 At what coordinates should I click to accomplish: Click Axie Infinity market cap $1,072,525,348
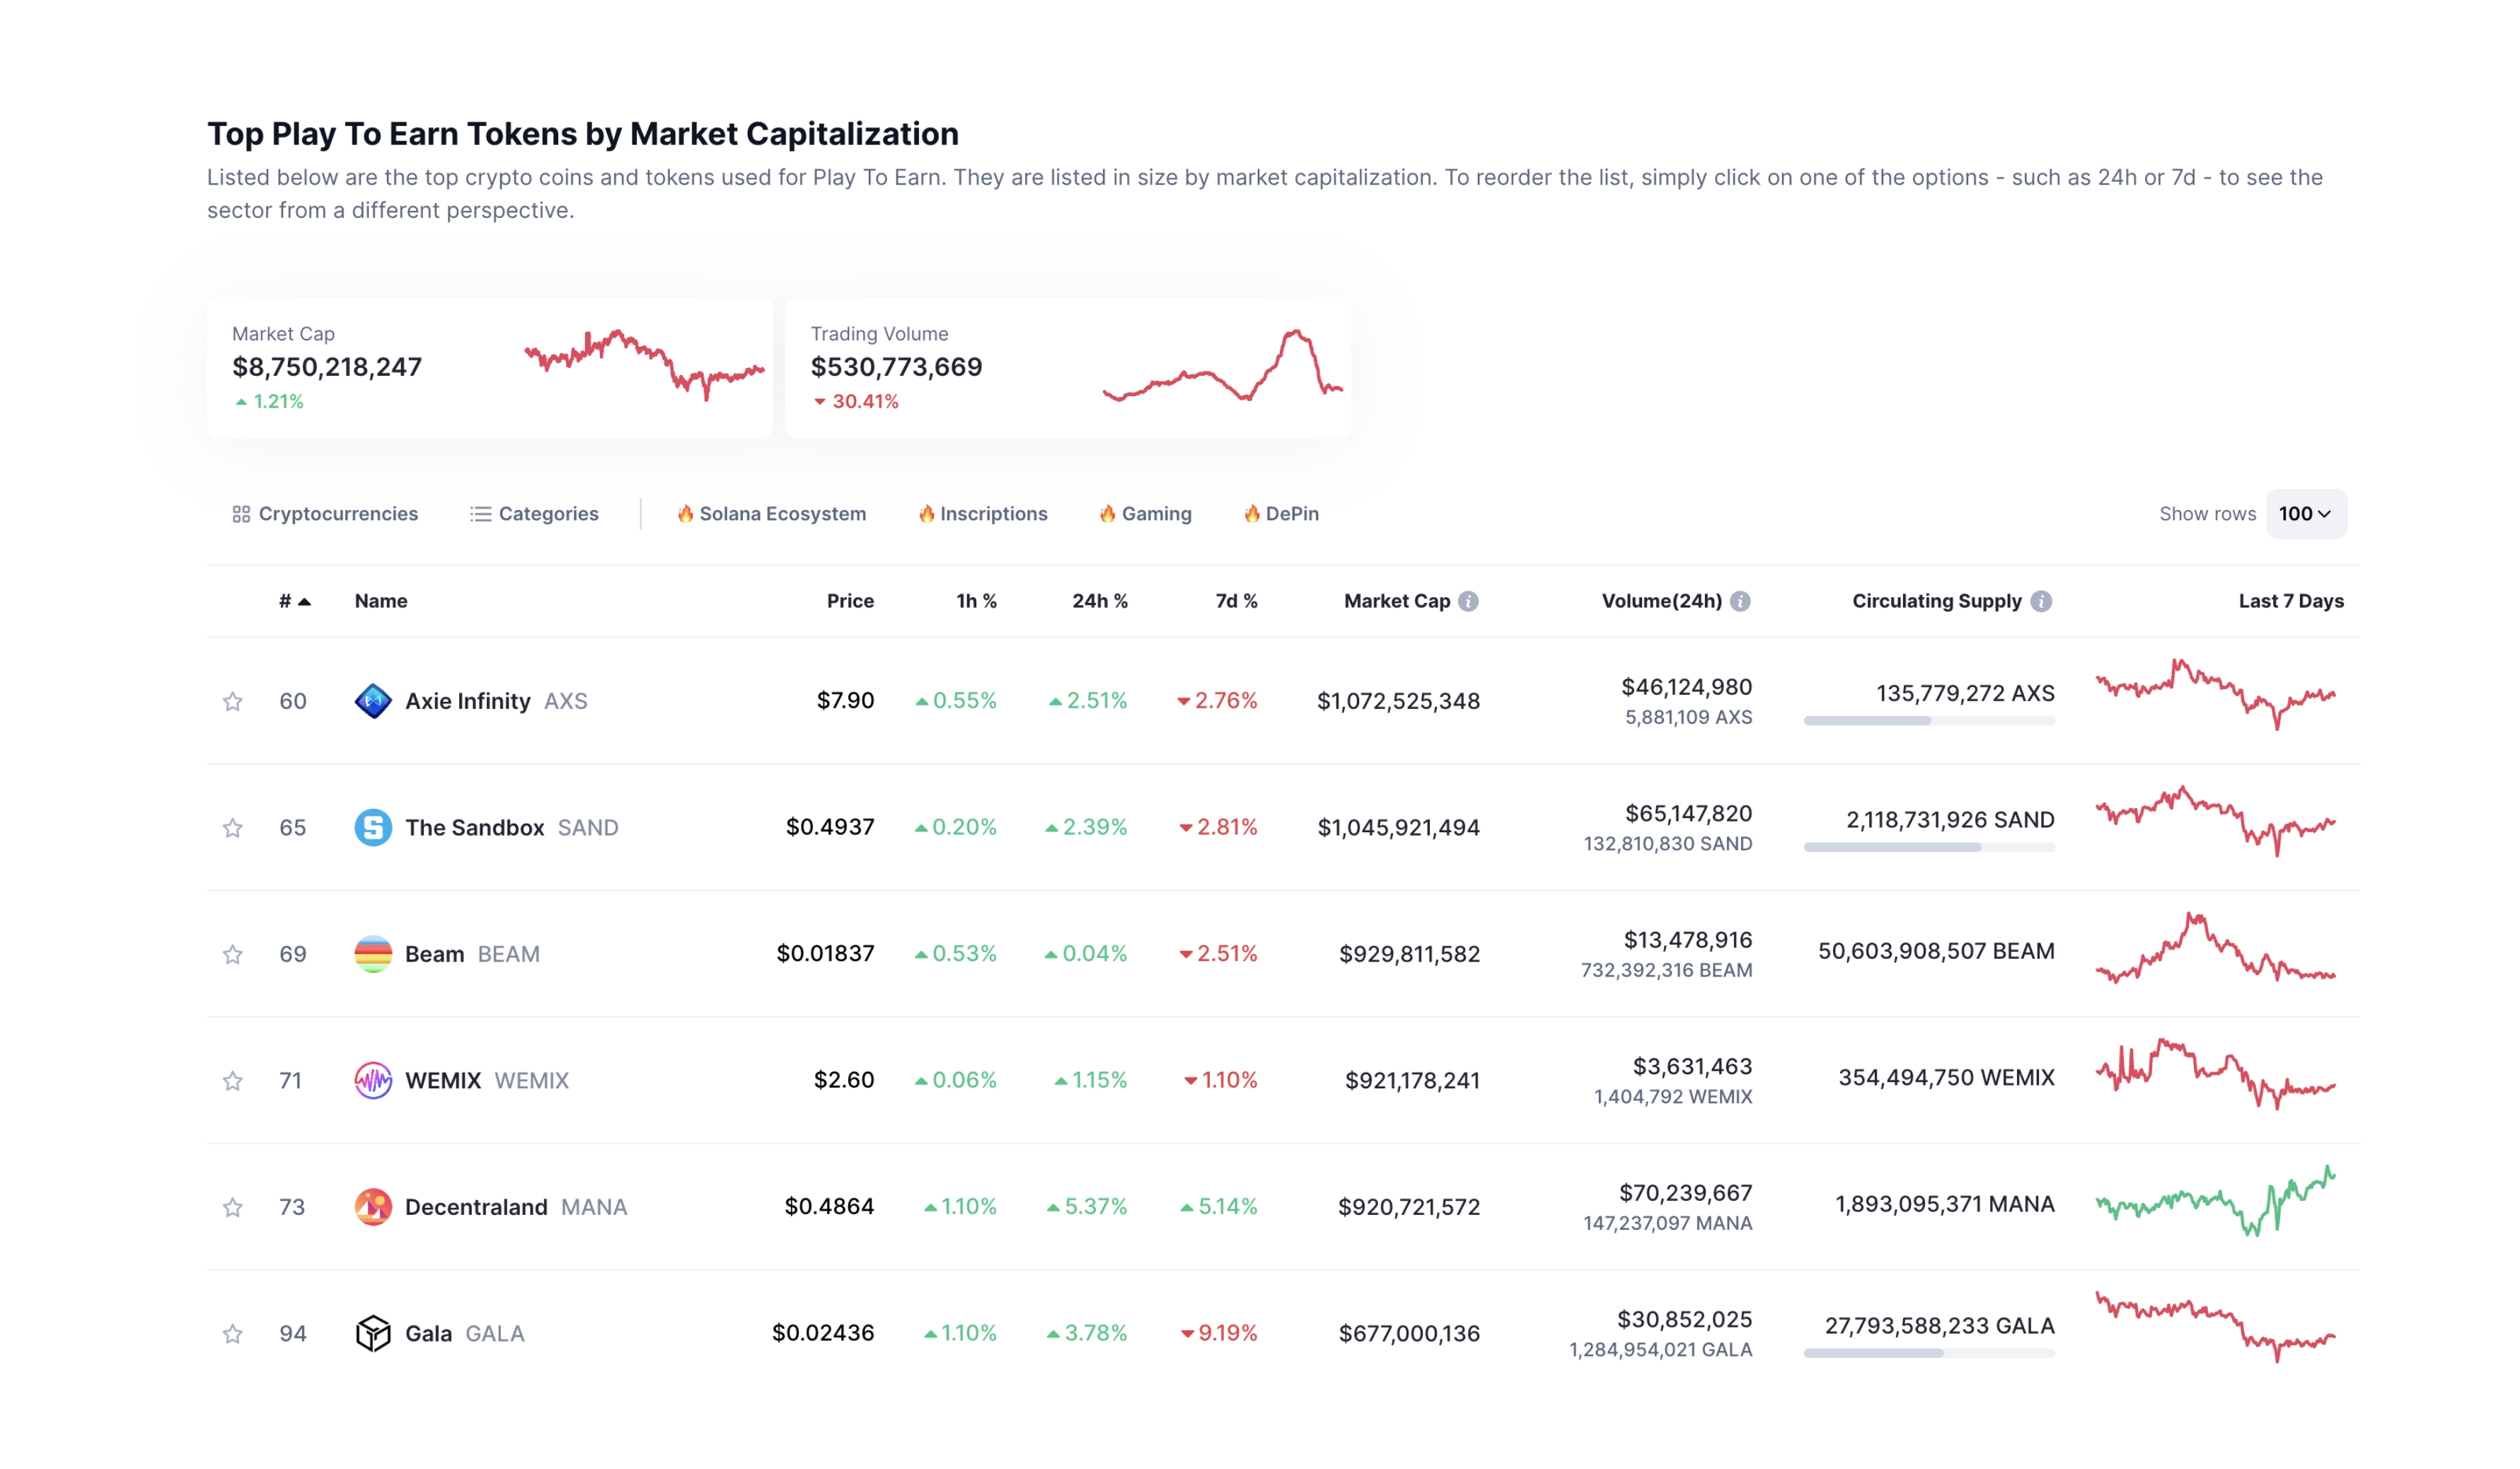[x=1398, y=701]
